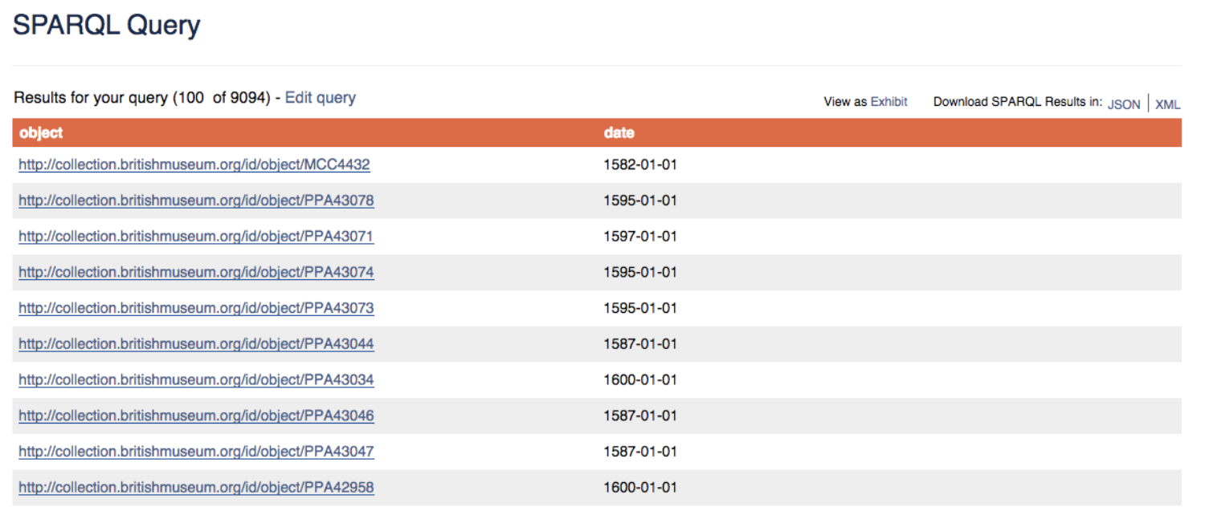Open object PPA43034 link
This screenshot has width=1205, height=515.
point(196,380)
